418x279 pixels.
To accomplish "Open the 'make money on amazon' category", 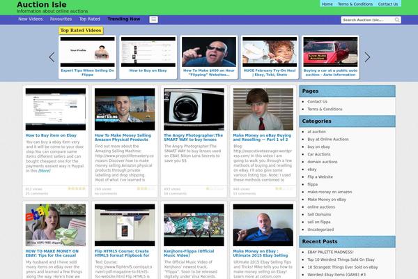I will coord(330,192).
